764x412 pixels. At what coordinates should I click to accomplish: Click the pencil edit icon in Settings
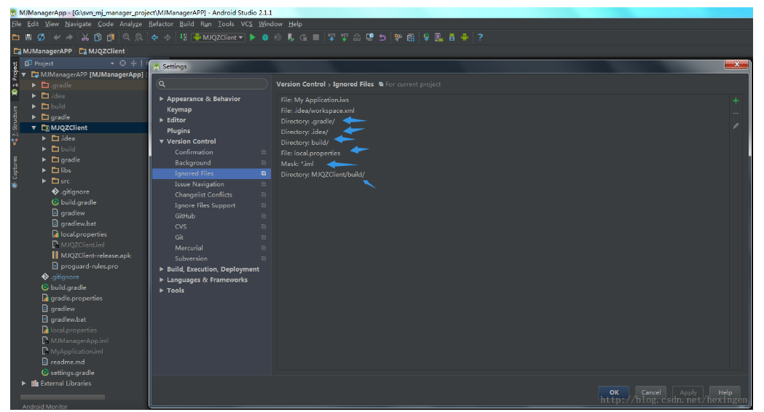pos(736,126)
